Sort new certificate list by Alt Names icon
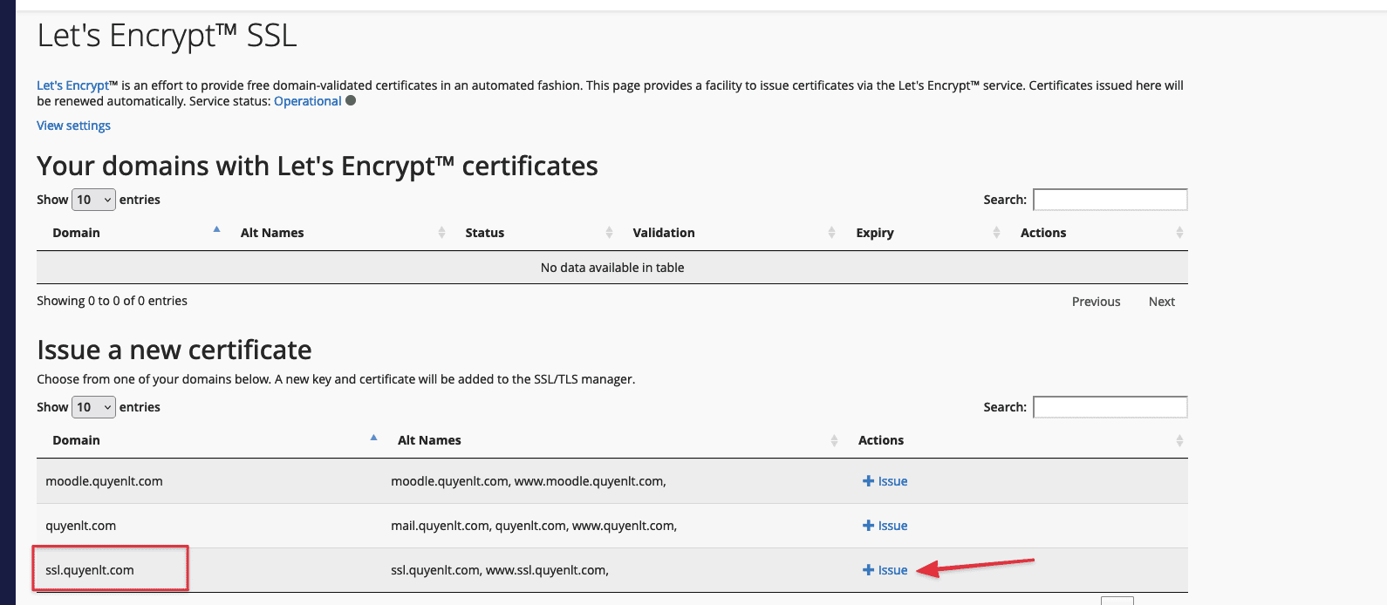This screenshot has width=1387, height=605. (834, 440)
